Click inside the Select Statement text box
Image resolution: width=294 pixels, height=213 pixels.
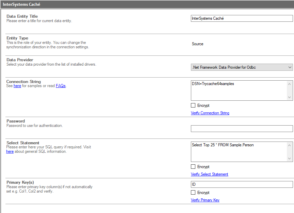coord(239,152)
